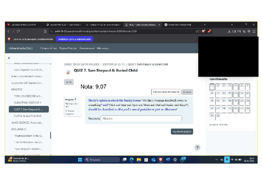Switch to Buried Child Analysis Help tab
Viewport: 262px width, 185px height.
179,25
